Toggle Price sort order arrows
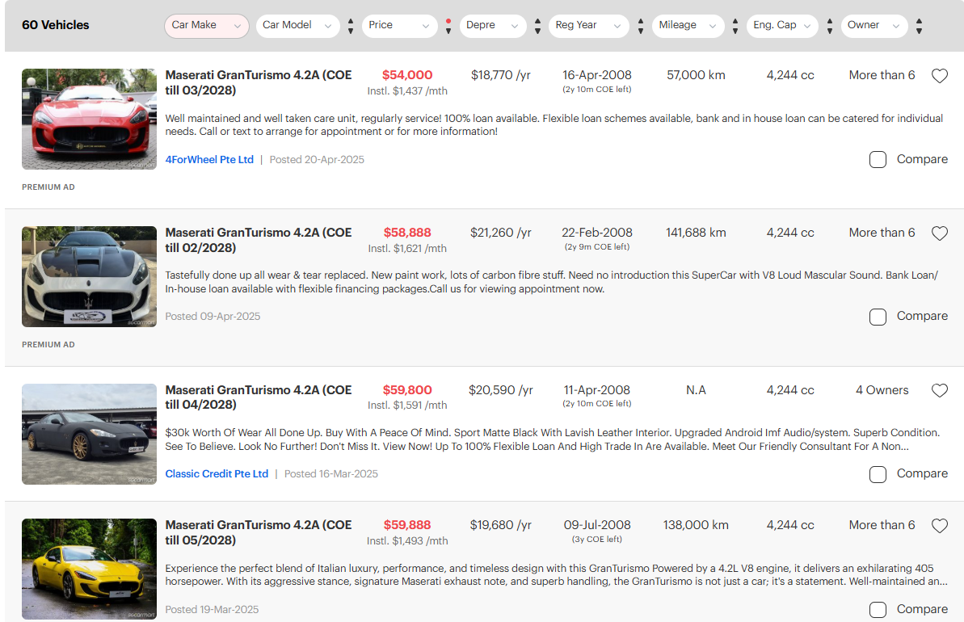This screenshot has width=964, height=622. 448,26
